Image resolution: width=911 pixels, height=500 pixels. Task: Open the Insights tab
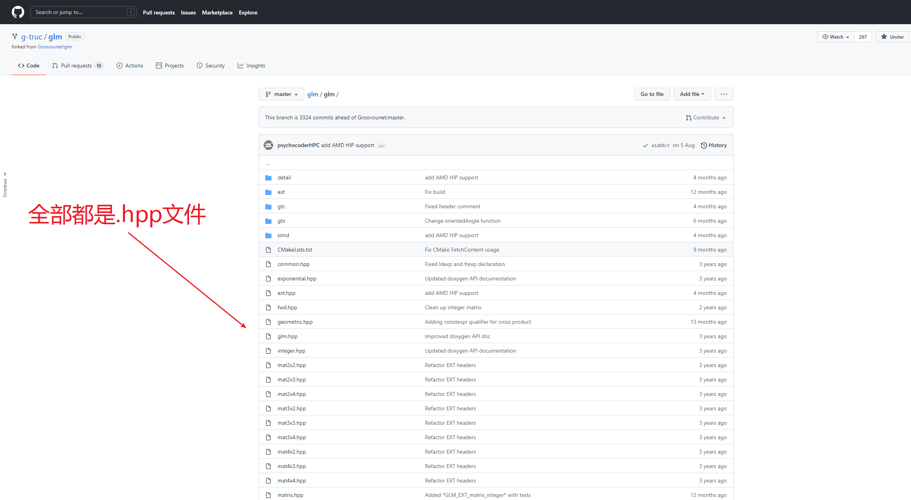[251, 66]
